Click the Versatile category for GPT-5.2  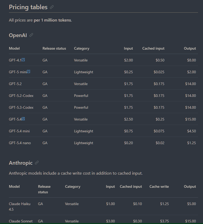tap(81, 84)
